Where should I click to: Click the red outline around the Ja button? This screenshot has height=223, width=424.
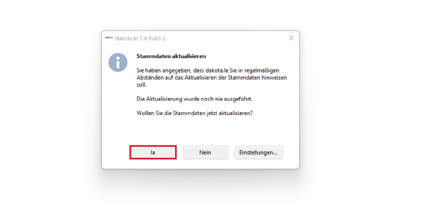153,146
